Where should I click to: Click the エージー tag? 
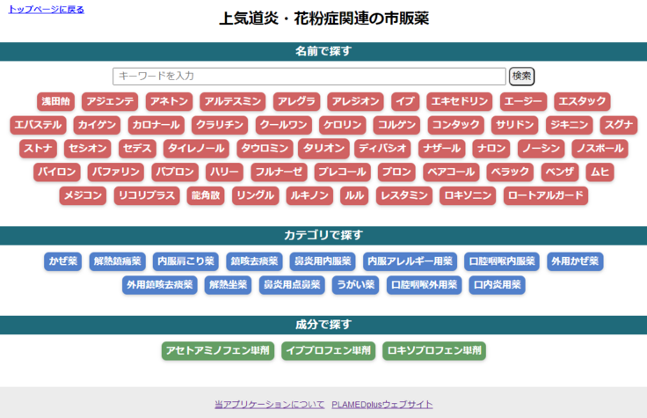(523, 101)
